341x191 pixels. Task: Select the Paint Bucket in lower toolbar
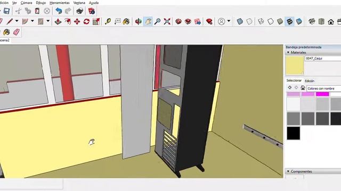coord(6,32)
